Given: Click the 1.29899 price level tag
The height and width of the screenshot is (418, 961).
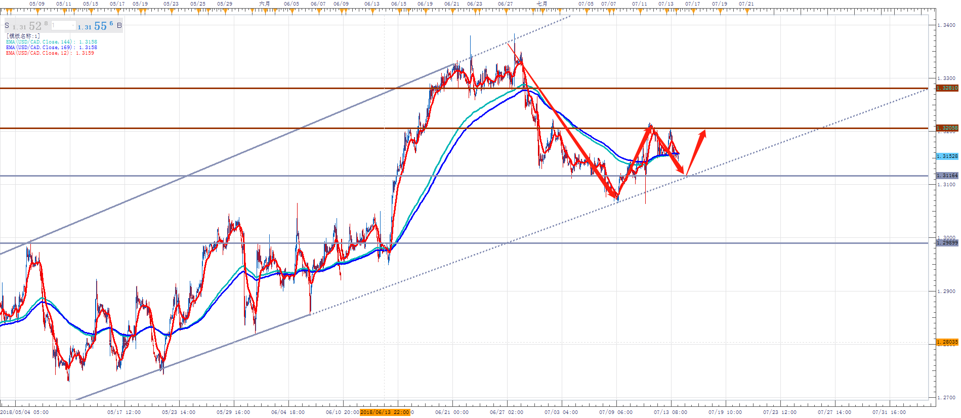Looking at the screenshot, I should (x=947, y=243).
